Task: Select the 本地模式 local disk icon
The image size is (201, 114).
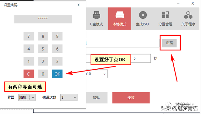Action: [120, 15]
